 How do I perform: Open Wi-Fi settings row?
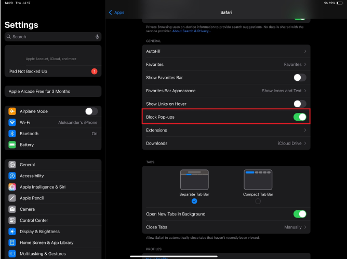pos(53,122)
